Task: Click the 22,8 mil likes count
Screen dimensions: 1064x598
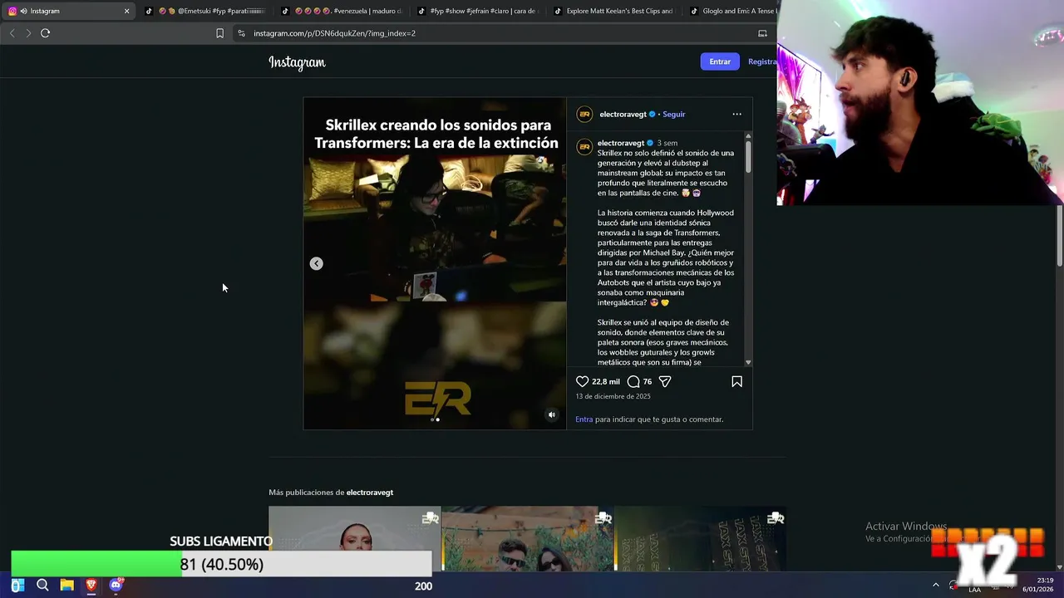Action: point(606,382)
